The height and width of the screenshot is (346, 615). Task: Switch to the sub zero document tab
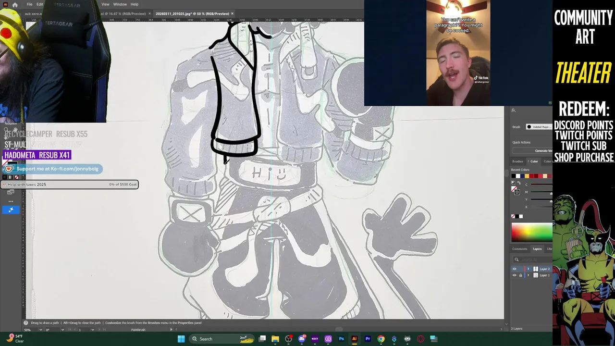[x=34, y=13]
